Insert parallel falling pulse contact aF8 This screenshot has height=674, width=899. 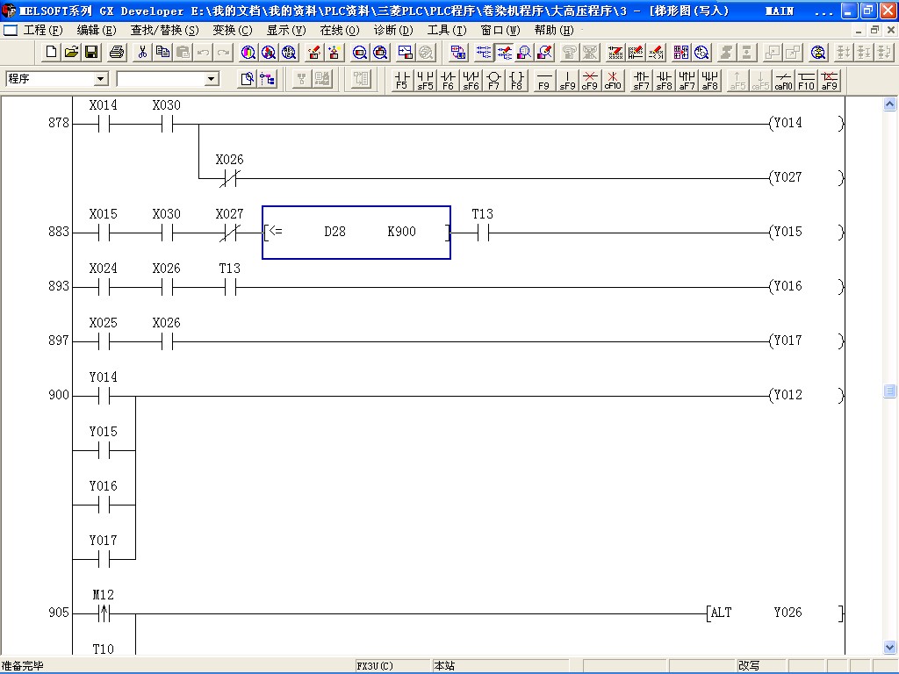point(709,80)
